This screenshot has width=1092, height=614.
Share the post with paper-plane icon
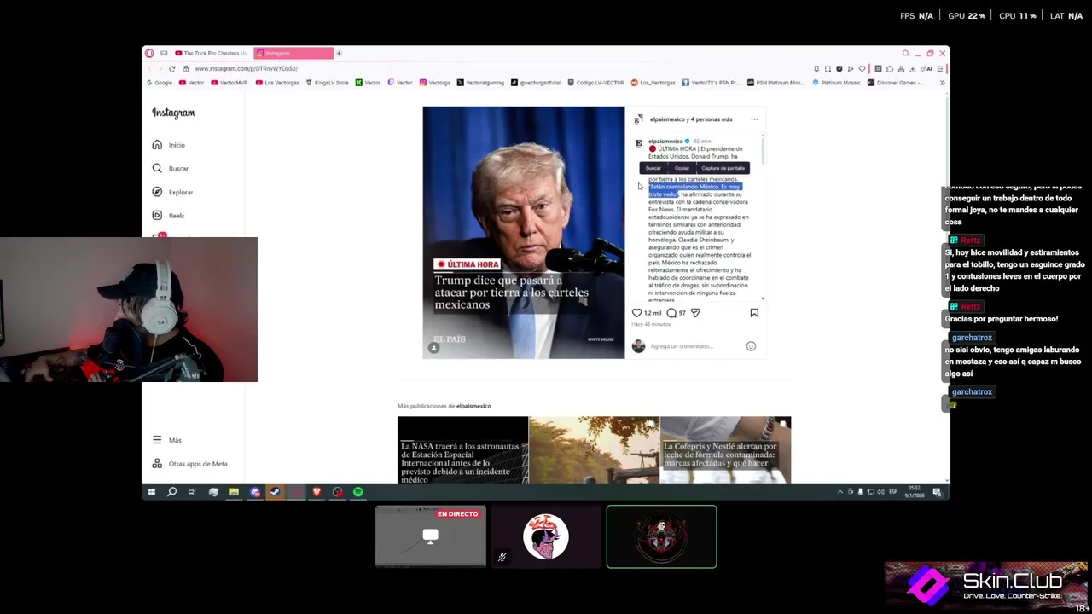point(695,313)
